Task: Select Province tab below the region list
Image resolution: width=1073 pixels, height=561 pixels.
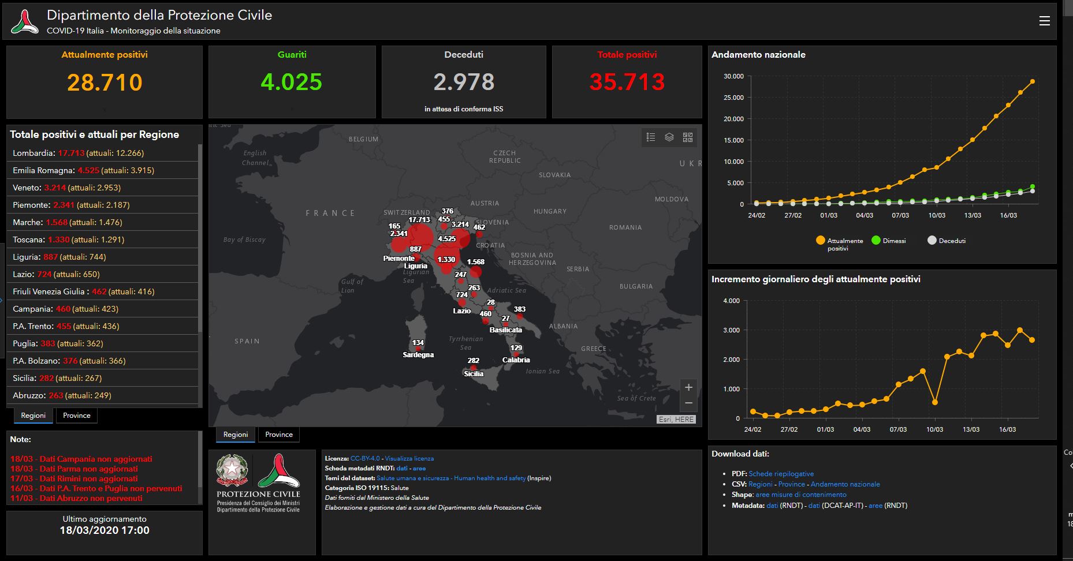Action: 77,416
